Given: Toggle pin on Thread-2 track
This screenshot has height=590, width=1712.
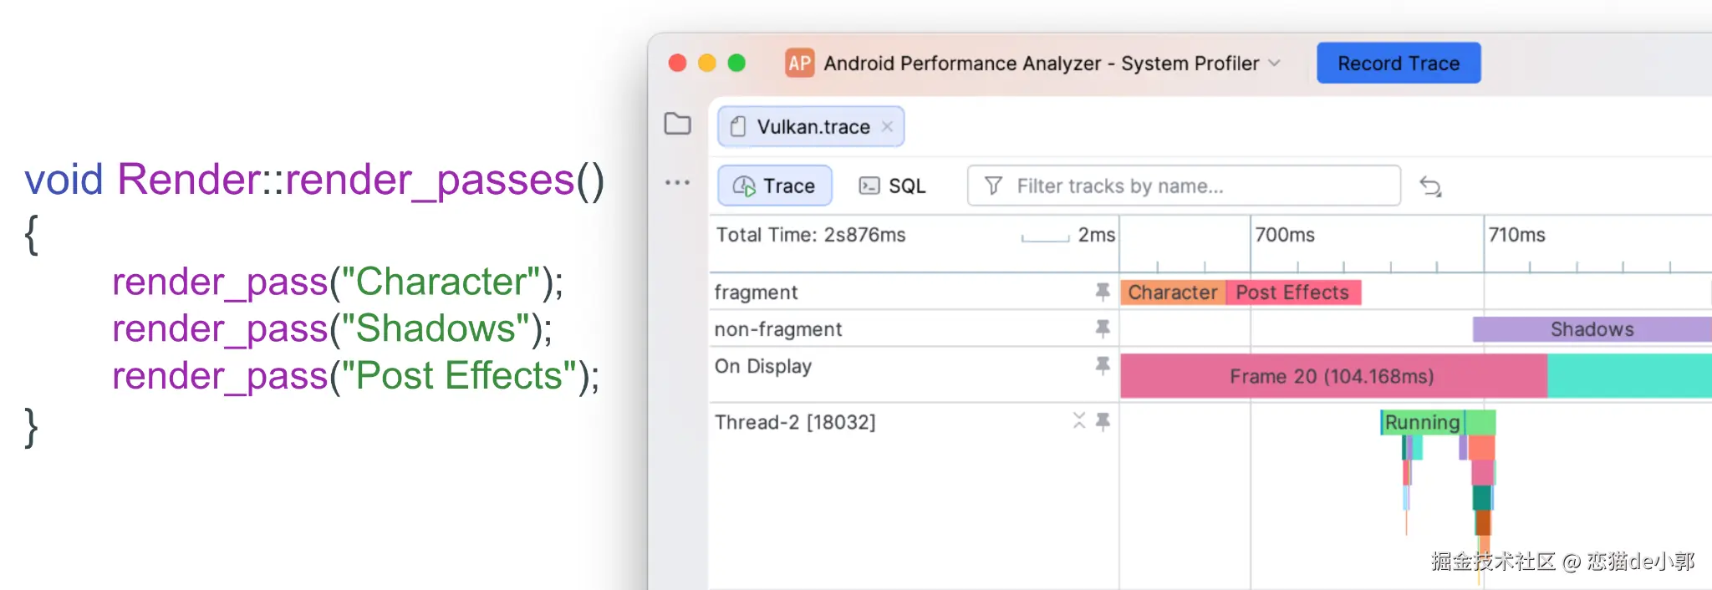Looking at the screenshot, I should point(1103,421).
